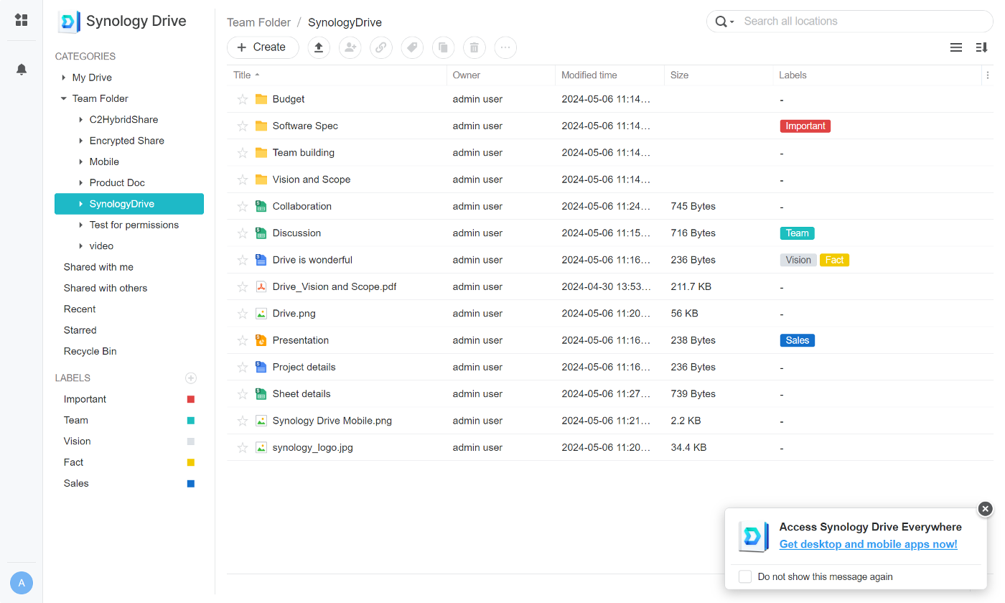The image size is (1005, 603).
Task: Open the admin user avatar
Action: [x=21, y=582]
